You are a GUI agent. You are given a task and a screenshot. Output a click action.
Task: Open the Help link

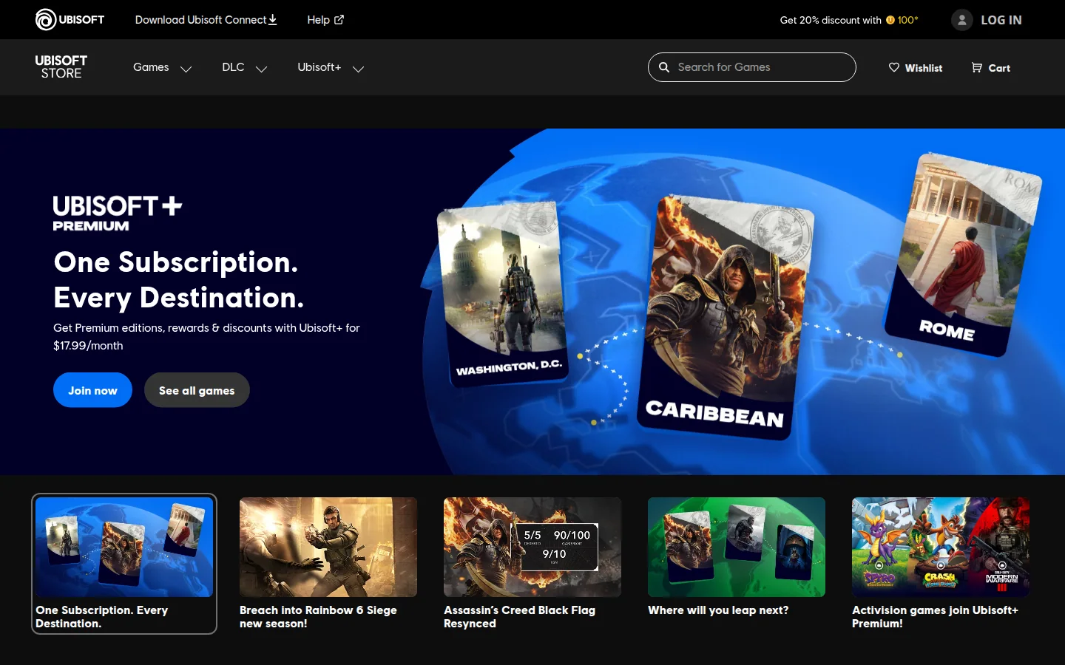click(x=325, y=19)
